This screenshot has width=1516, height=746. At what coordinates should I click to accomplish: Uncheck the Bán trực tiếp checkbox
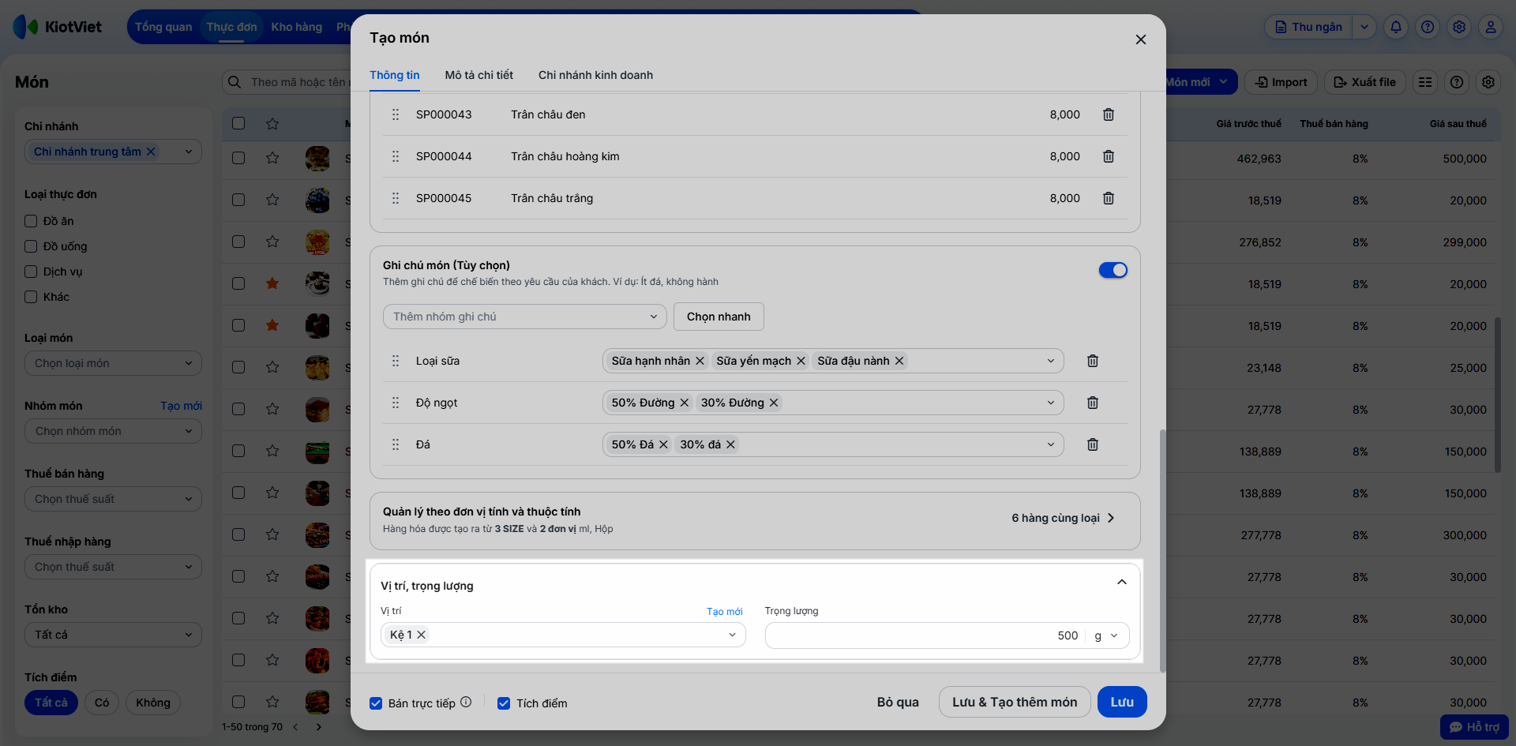(x=376, y=703)
